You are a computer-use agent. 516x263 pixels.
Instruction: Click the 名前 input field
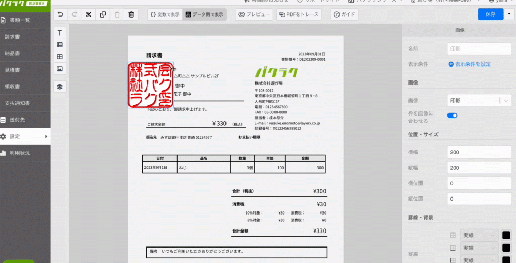tap(479, 48)
